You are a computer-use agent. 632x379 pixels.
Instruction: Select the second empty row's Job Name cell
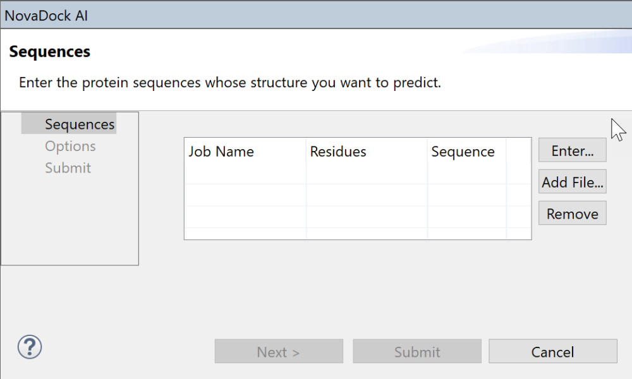[x=245, y=195]
